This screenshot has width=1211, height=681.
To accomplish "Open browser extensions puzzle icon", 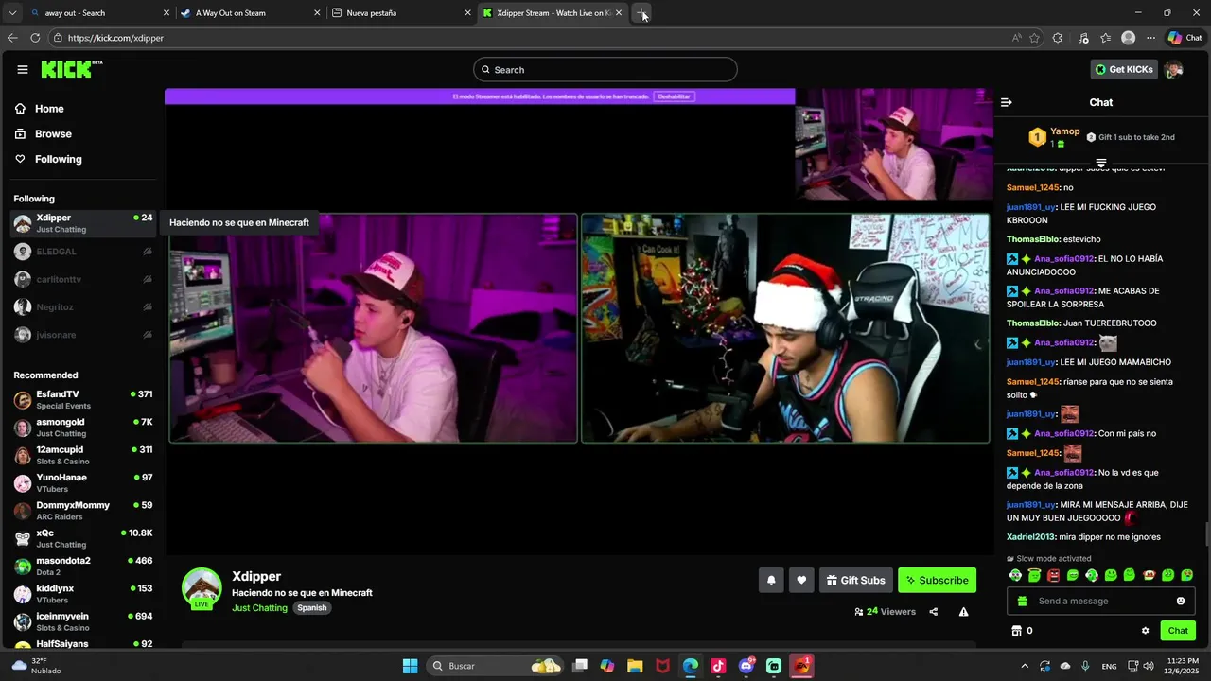I will 1058,38.
